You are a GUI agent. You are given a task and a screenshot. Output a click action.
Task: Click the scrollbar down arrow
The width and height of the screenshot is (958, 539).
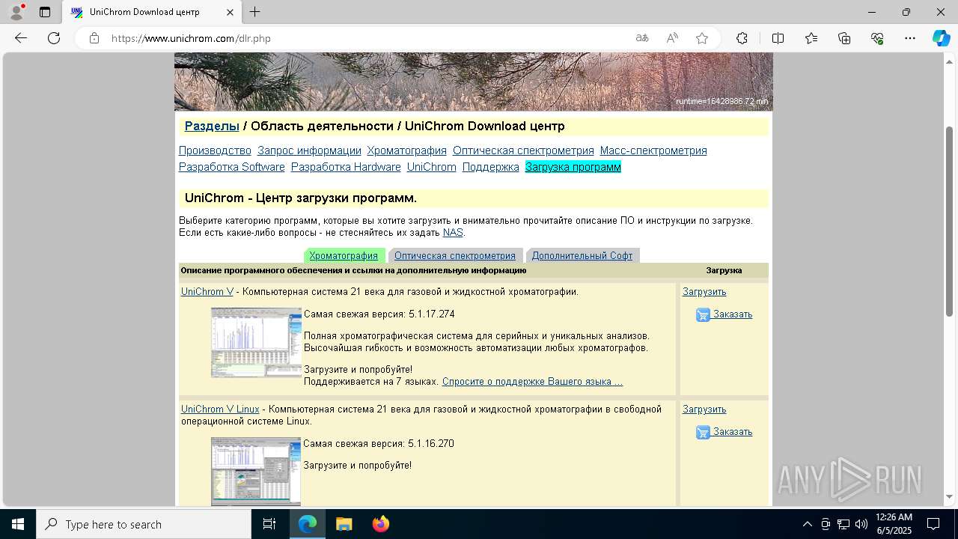tap(949, 496)
